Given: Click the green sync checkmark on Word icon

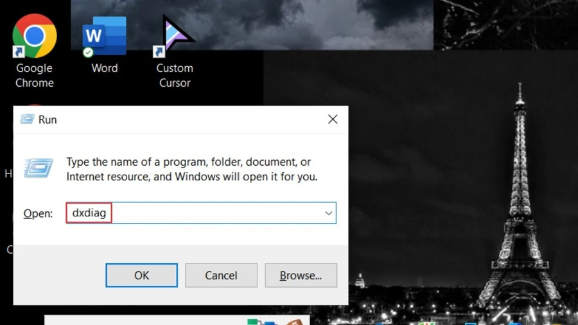Looking at the screenshot, I should [88, 53].
